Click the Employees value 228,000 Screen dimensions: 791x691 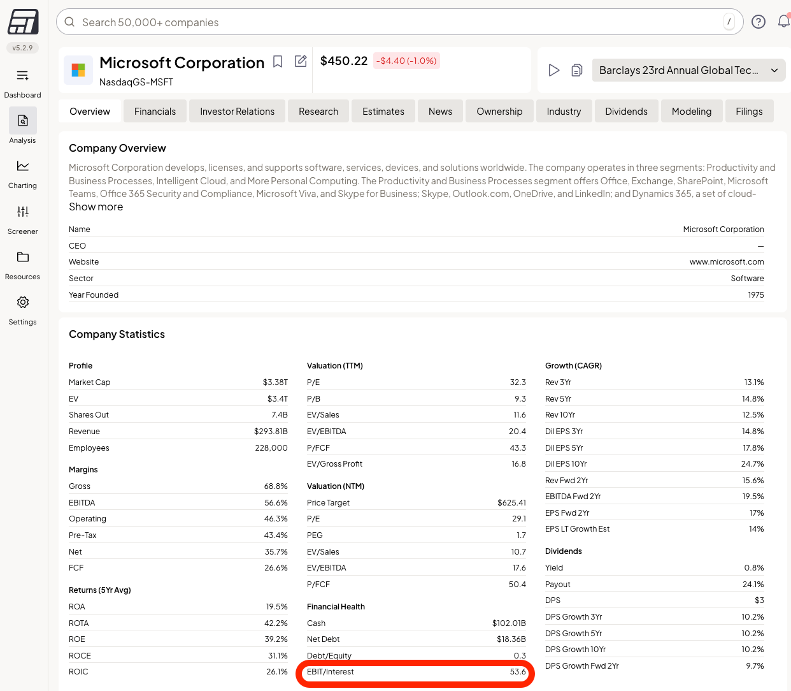tap(271, 448)
